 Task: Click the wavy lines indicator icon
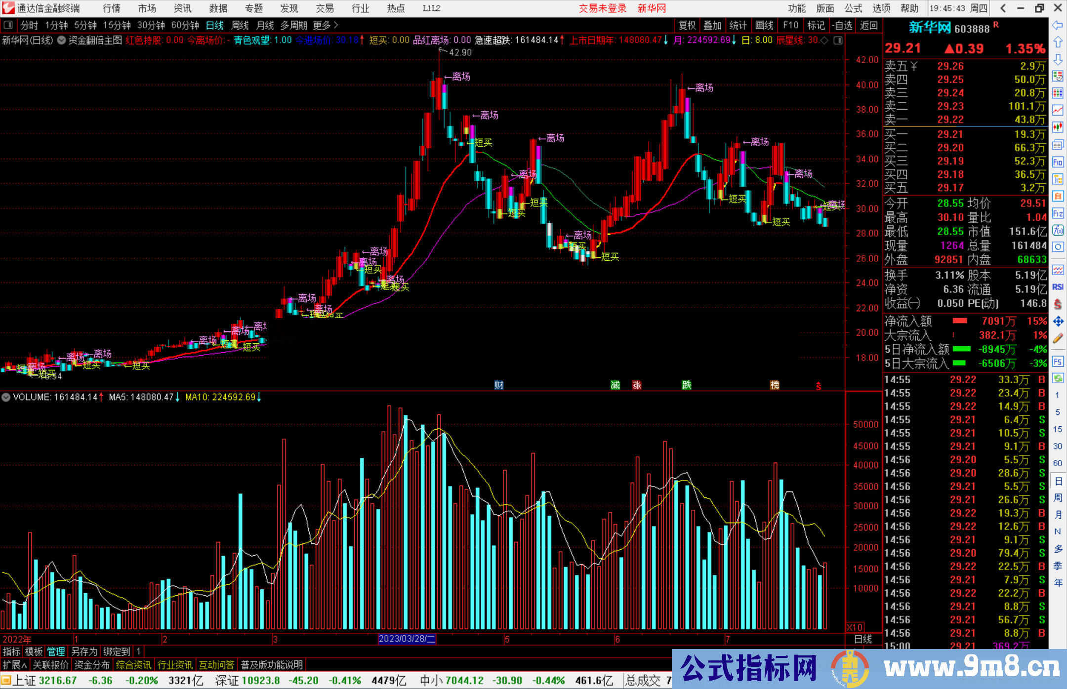[x=1058, y=270]
